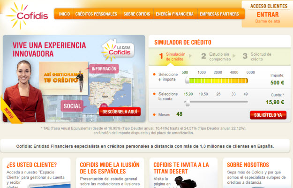The height and width of the screenshot is (188, 293).
Task: Select ENERGÍA FINANCIERA in the navigation bar
Action: (175, 14)
